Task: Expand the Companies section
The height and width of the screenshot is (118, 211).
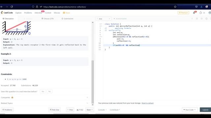Action: point(45,97)
